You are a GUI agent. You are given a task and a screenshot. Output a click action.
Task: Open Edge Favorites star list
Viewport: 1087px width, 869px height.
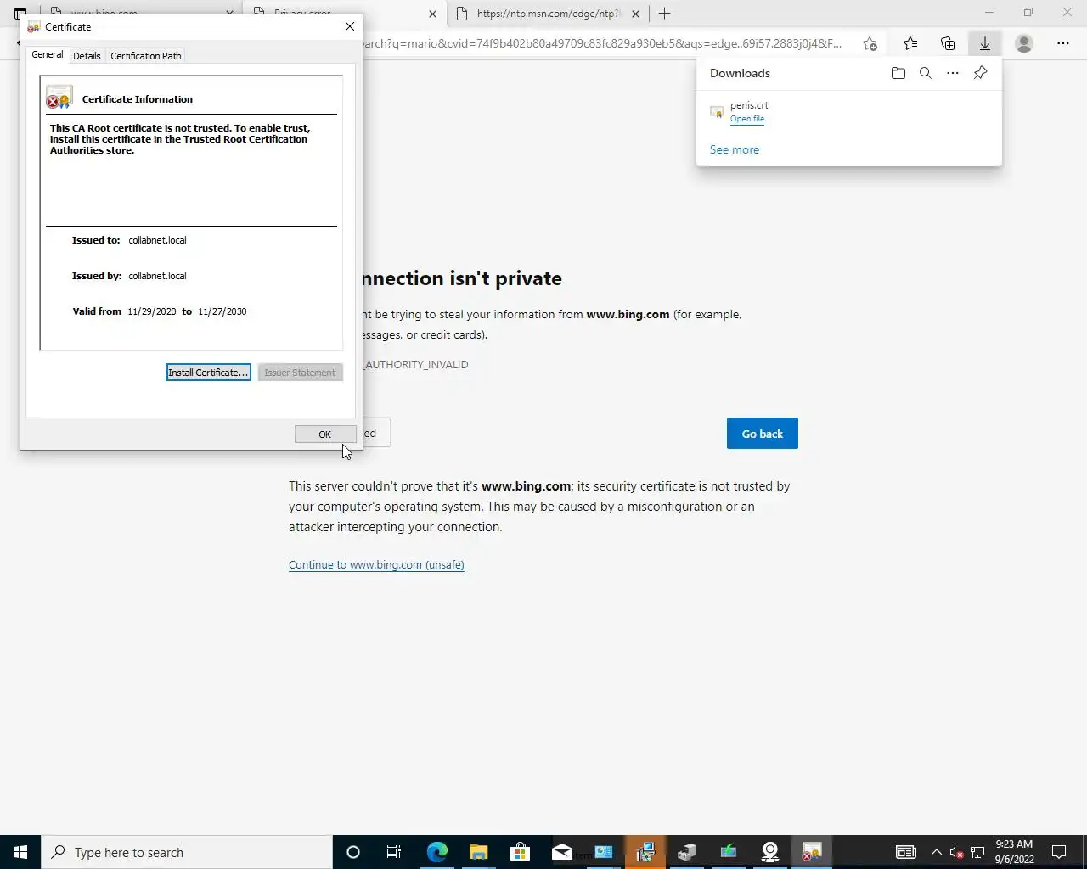(x=910, y=43)
